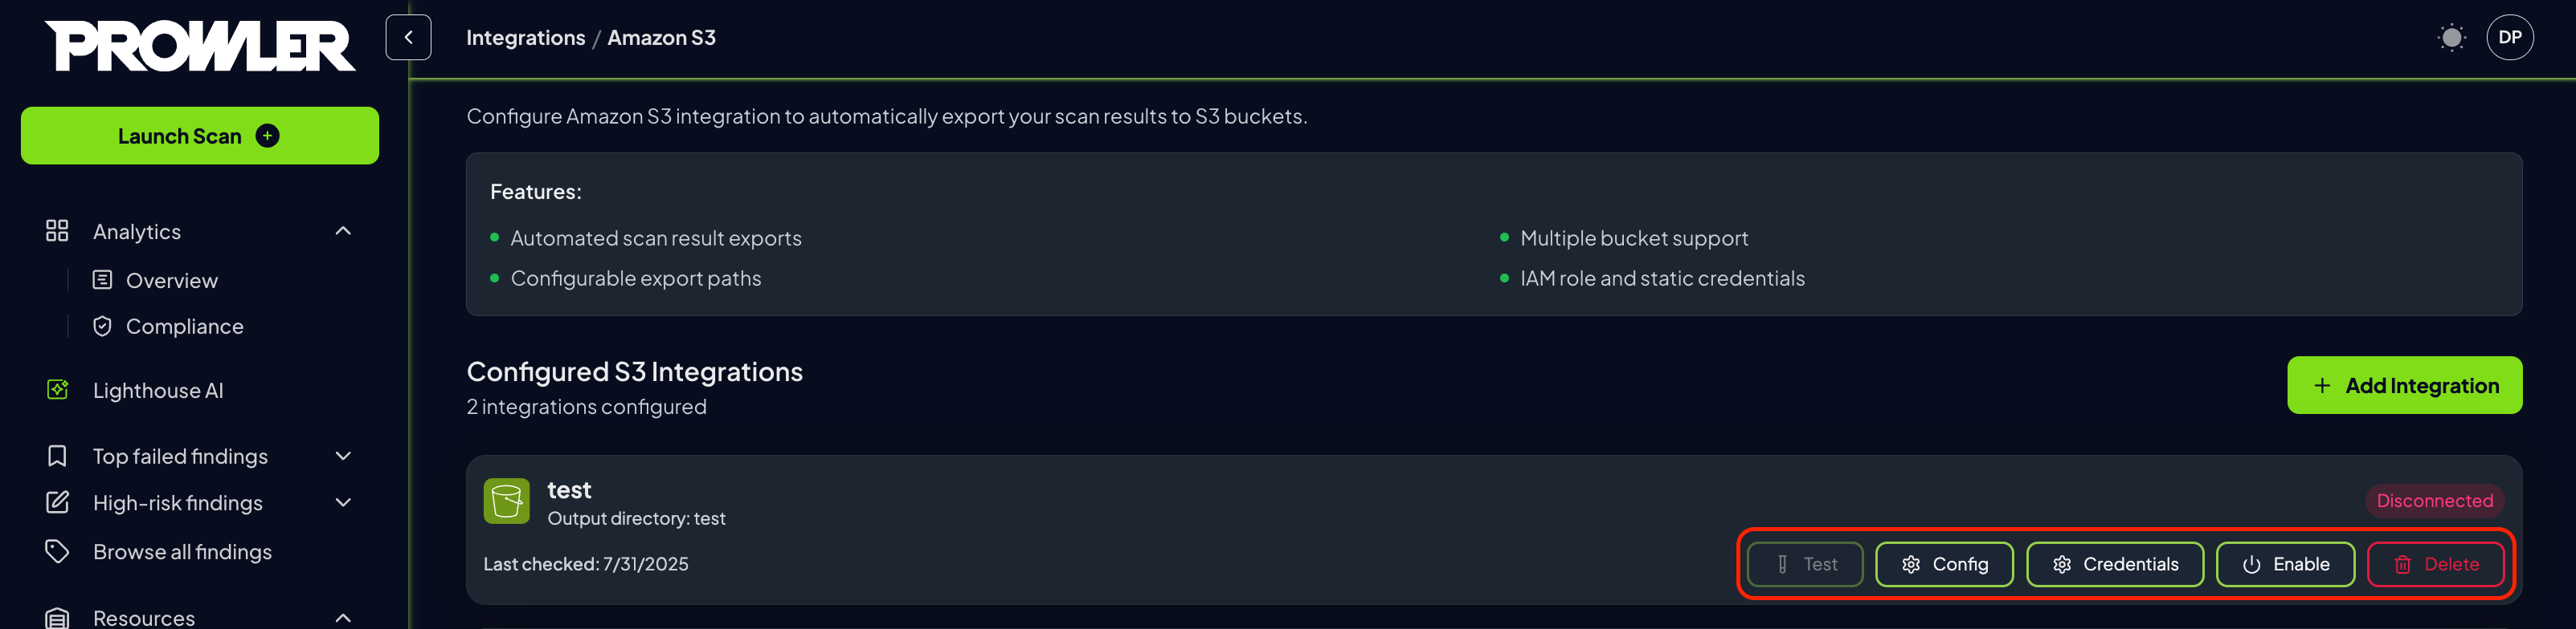Click the Prowler logo

point(200,46)
